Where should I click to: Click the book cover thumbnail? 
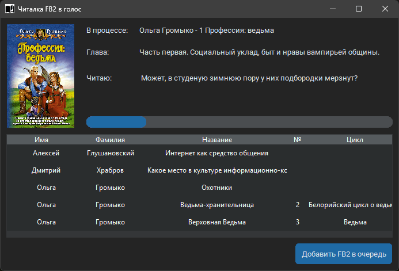pos(40,75)
